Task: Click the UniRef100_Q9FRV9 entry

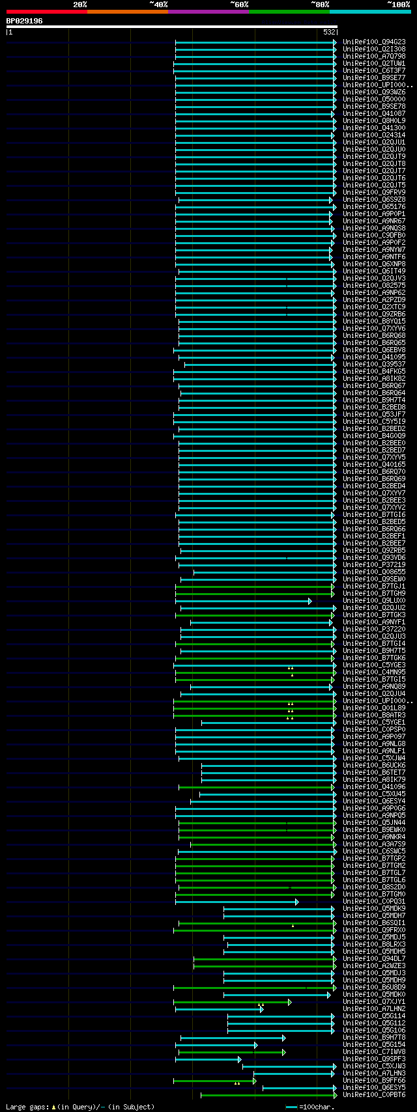Action: [x=374, y=192]
